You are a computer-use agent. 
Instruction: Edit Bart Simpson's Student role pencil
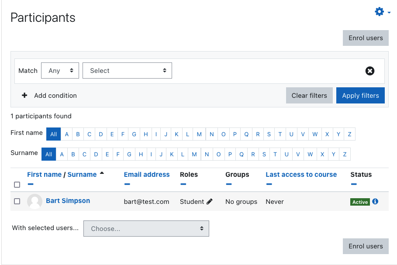(x=209, y=201)
